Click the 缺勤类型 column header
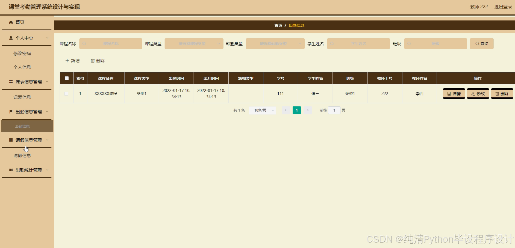Screen dimensions: 515x248 click(x=246, y=78)
